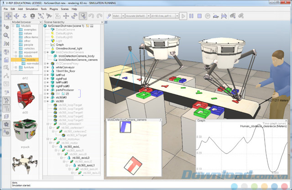Toggle the whiteConveyor script indicator icon
The image size is (292, 190).
click(x=48, y=66)
